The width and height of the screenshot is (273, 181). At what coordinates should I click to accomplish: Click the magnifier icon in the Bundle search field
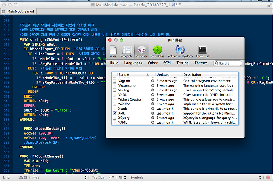[217, 63]
